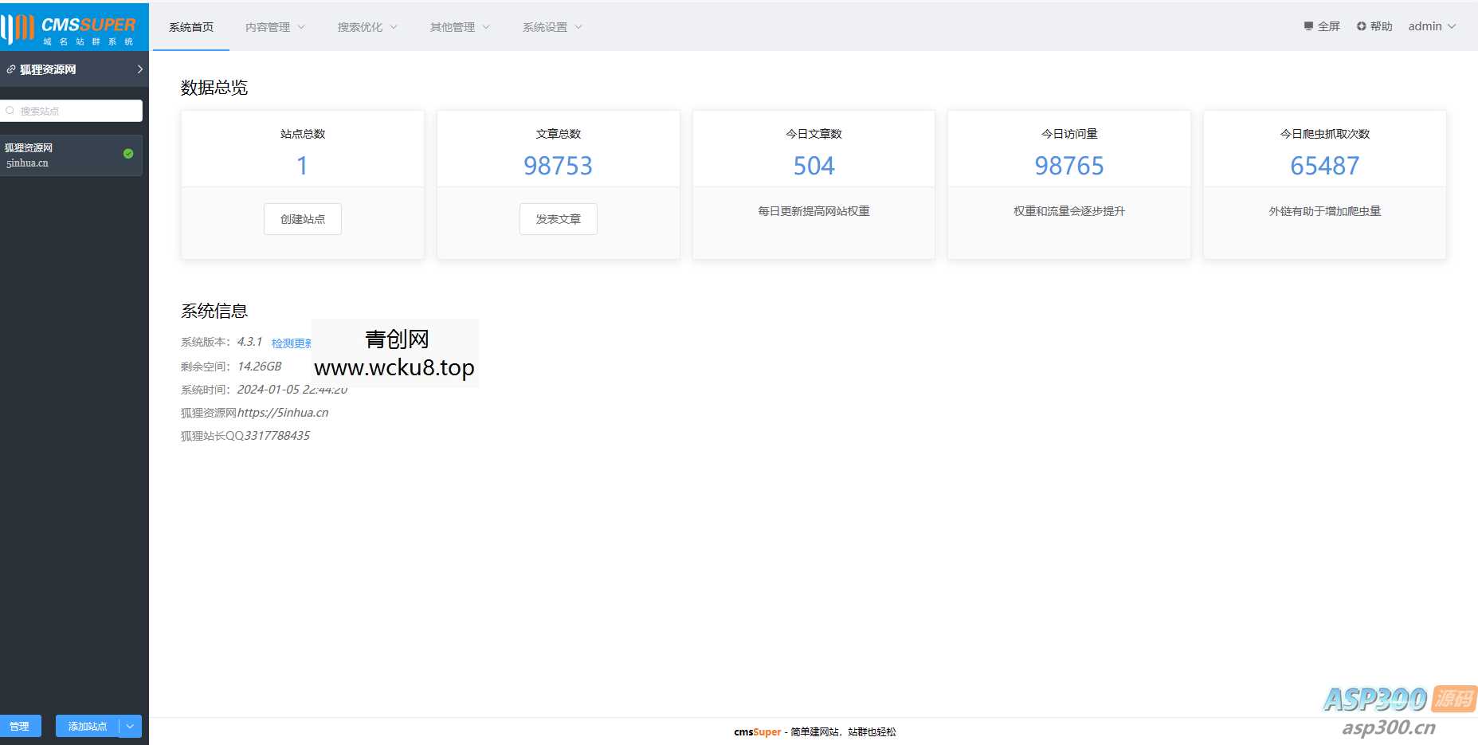The height and width of the screenshot is (745, 1478).
Task: Open the https://5inhua.cn site link
Action: click(x=284, y=413)
